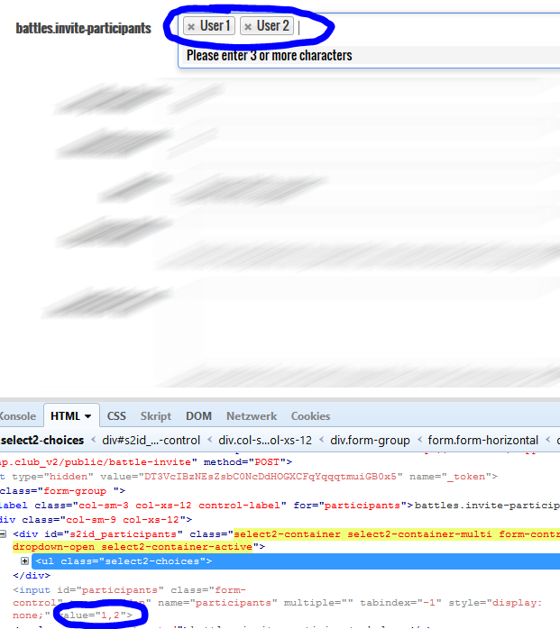Click the User 2 tag label
The image size is (560, 629).
[272, 26]
